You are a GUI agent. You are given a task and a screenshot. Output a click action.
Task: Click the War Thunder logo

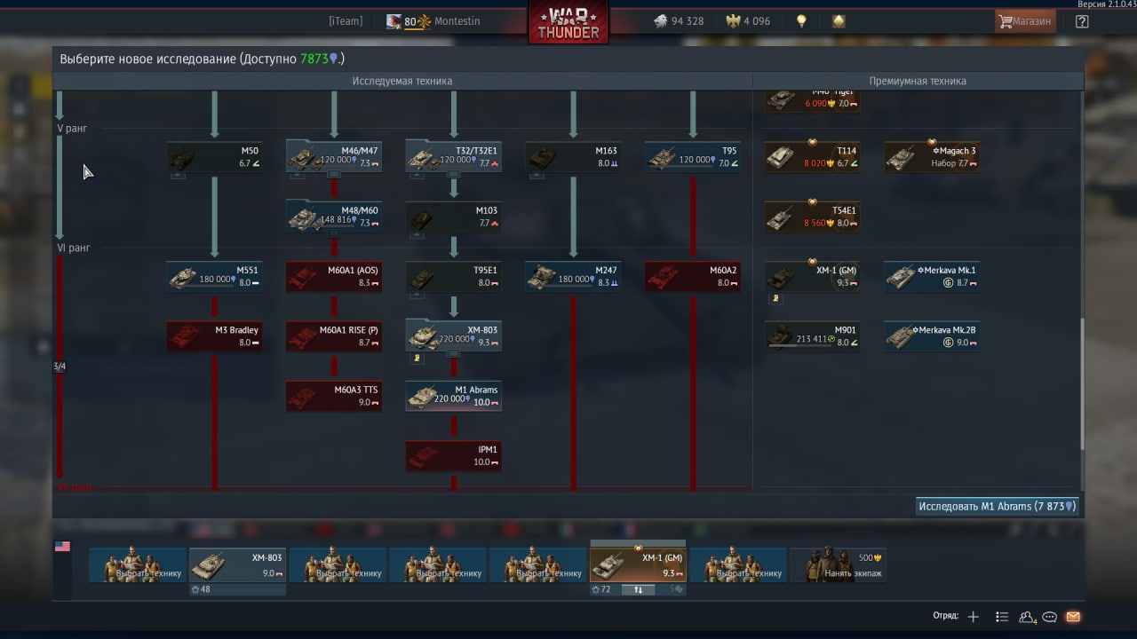click(x=568, y=23)
